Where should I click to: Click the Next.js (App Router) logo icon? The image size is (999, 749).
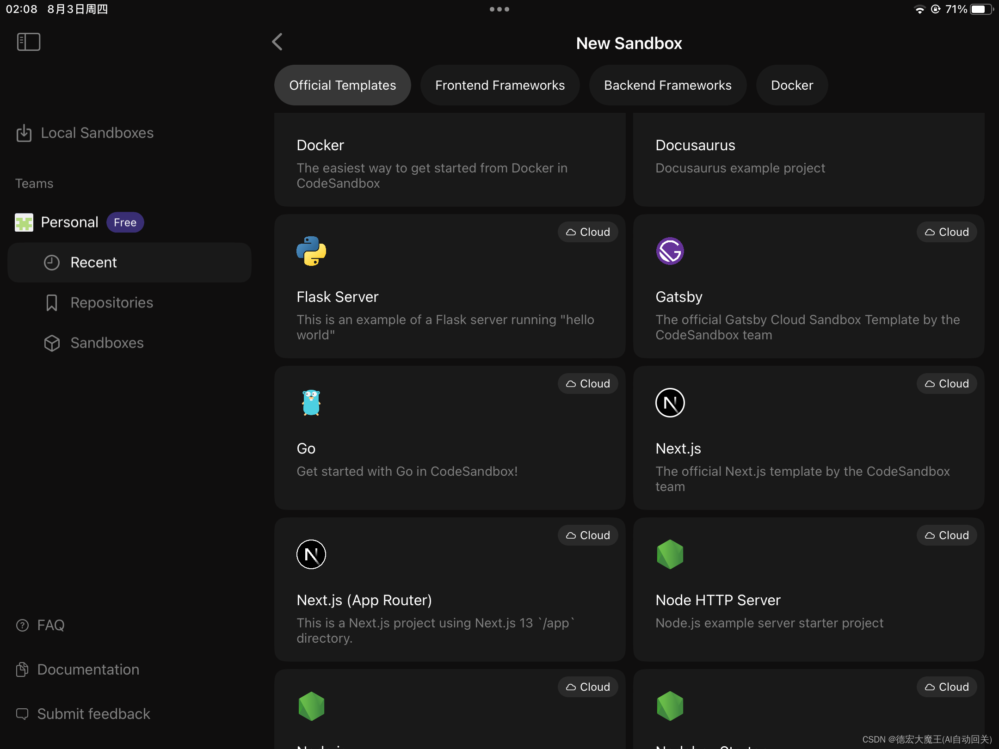coord(311,554)
